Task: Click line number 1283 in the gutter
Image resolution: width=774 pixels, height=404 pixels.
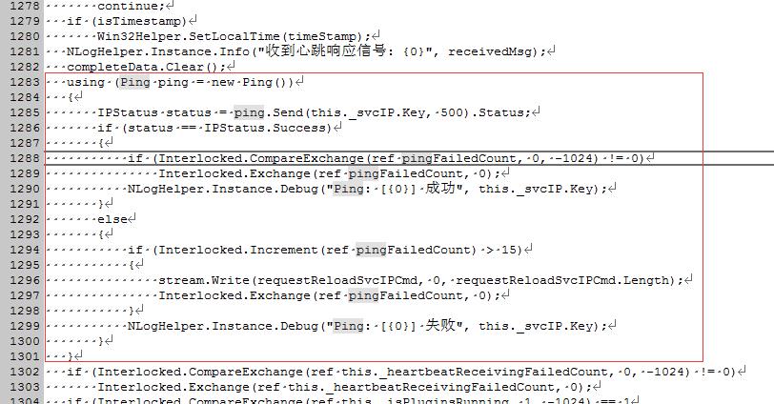Action: point(24,82)
